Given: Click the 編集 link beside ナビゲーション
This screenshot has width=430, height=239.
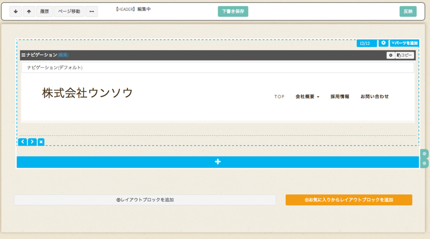Looking at the screenshot, I should click(63, 55).
